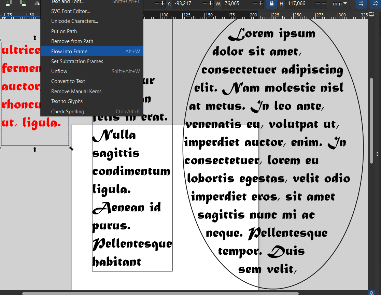This screenshot has width=381, height=295.
Task: Click 'Pellentesque' in rectangular text frame
Action: [132, 244]
